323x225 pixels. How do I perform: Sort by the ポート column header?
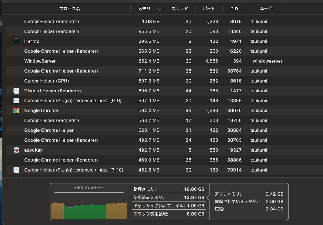(209, 9)
